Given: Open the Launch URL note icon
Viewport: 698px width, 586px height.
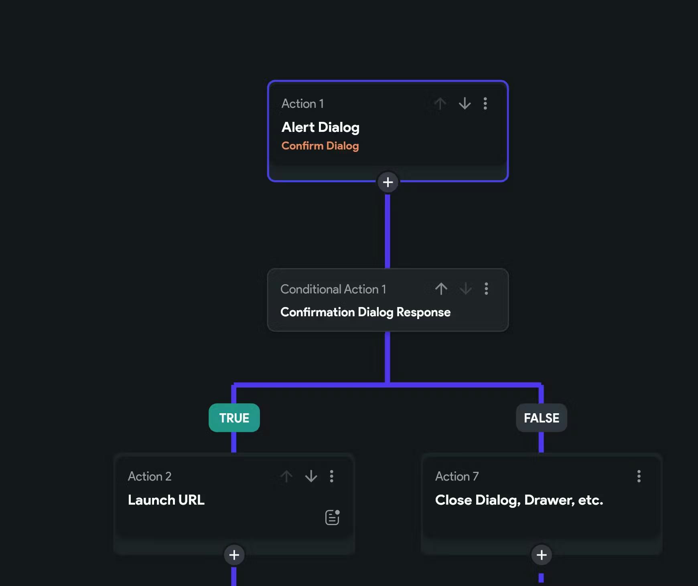Looking at the screenshot, I should pos(332,517).
